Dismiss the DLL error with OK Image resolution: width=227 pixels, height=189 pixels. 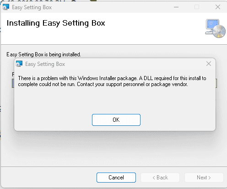tap(116, 120)
